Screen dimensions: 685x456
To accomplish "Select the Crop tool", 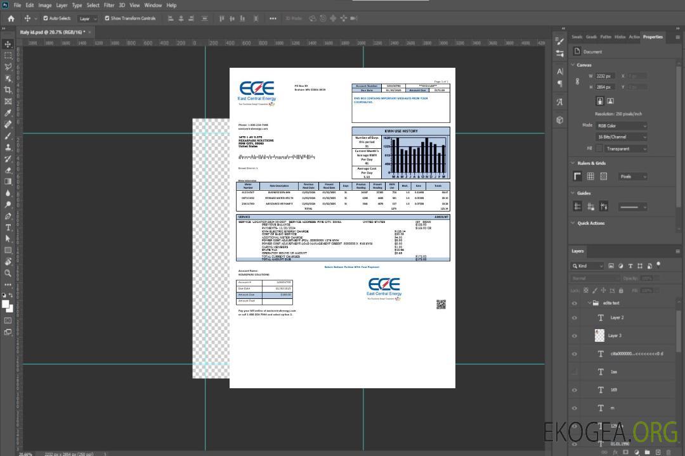I will coord(8,90).
